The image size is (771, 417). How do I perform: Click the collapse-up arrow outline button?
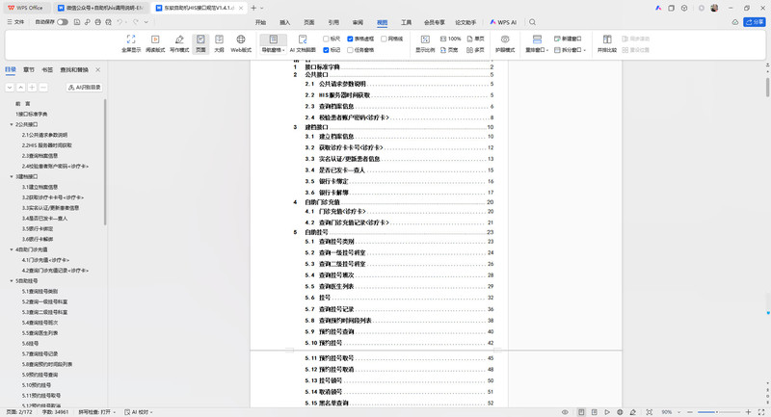click(x=20, y=88)
